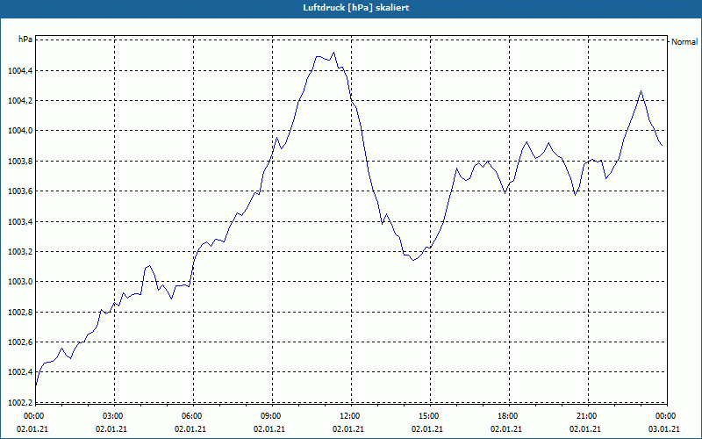Choose the 18:00 time axis label
This screenshot has height=439, width=702.
coord(508,416)
